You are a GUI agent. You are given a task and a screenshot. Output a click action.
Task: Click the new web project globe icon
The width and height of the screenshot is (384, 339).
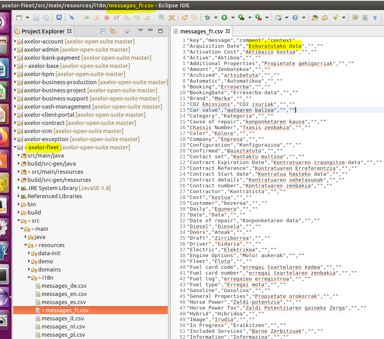pyautogui.click(x=278, y=18)
